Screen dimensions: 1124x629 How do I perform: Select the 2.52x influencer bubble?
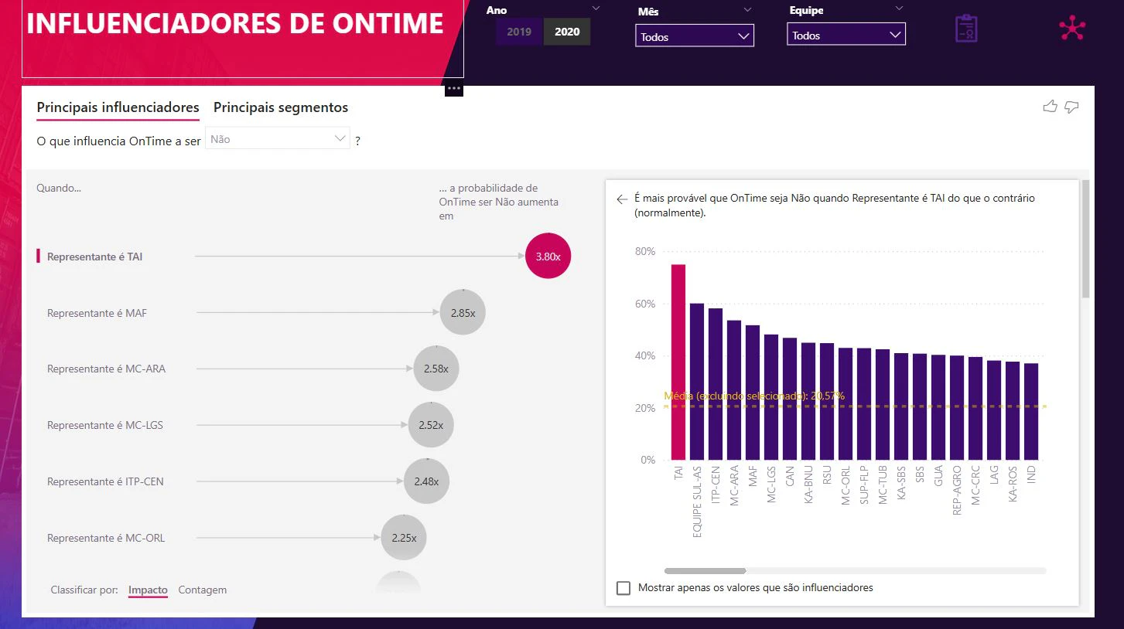click(x=431, y=425)
